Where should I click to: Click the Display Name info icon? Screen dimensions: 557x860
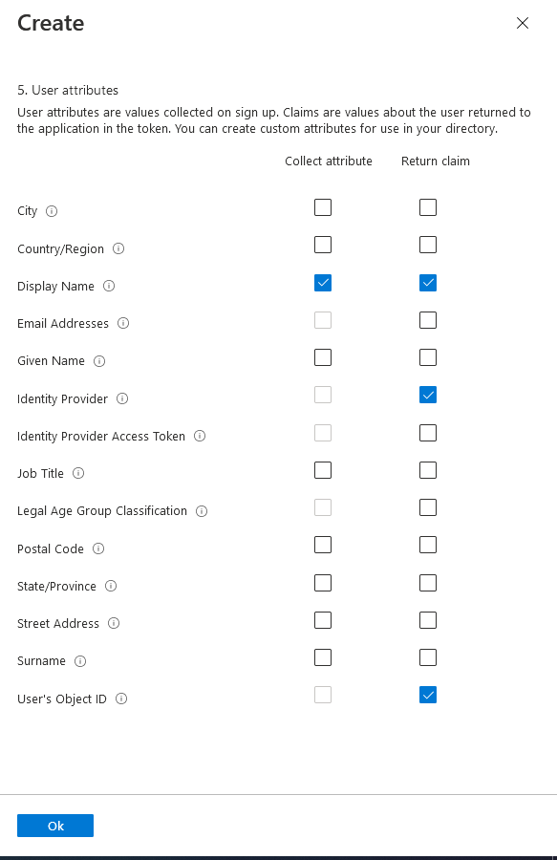(109, 286)
